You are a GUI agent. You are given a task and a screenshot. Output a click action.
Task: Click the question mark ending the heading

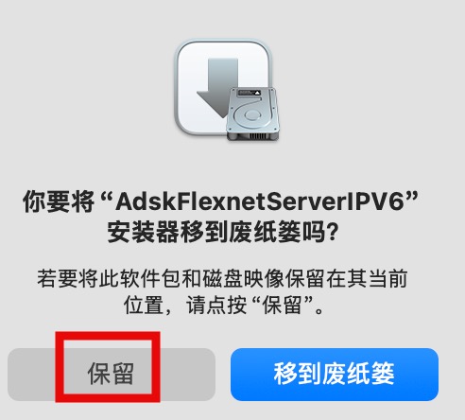tap(332, 233)
